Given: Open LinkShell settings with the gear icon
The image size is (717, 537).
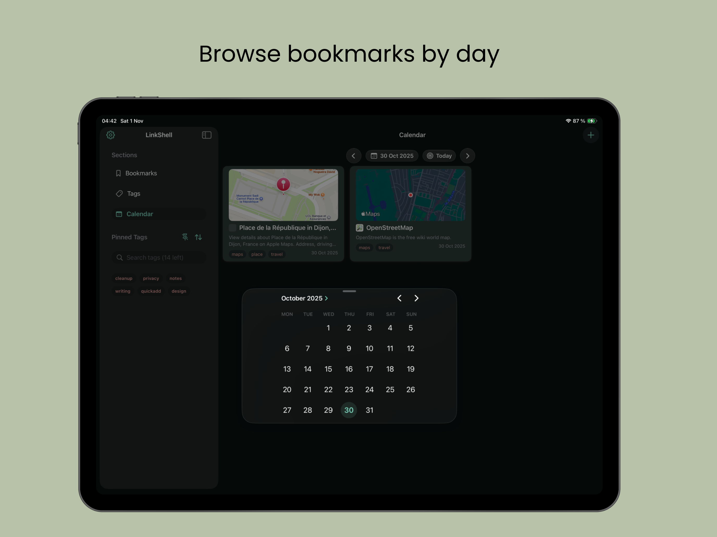Looking at the screenshot, I should [110, 135].
